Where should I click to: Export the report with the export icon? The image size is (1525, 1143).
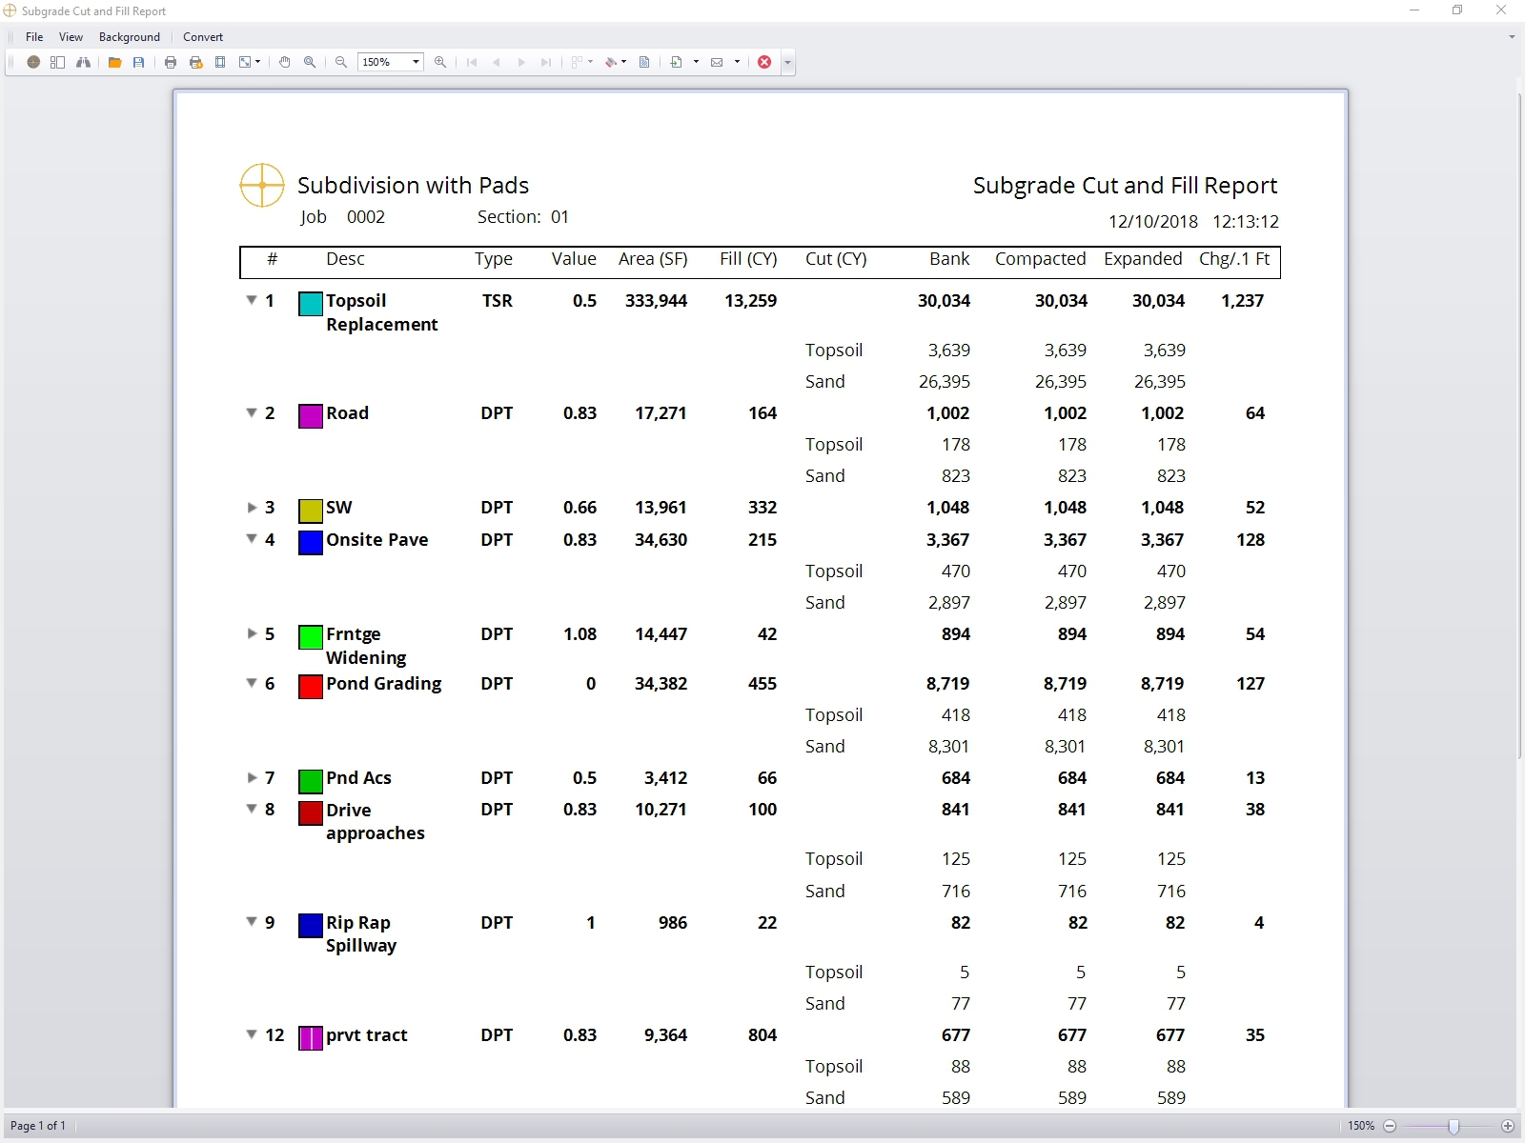click(x=678, y=62)
